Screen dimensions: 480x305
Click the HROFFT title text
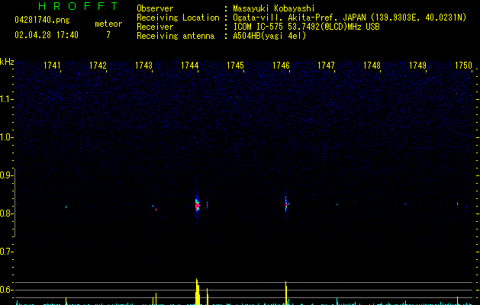pos(78,6)
